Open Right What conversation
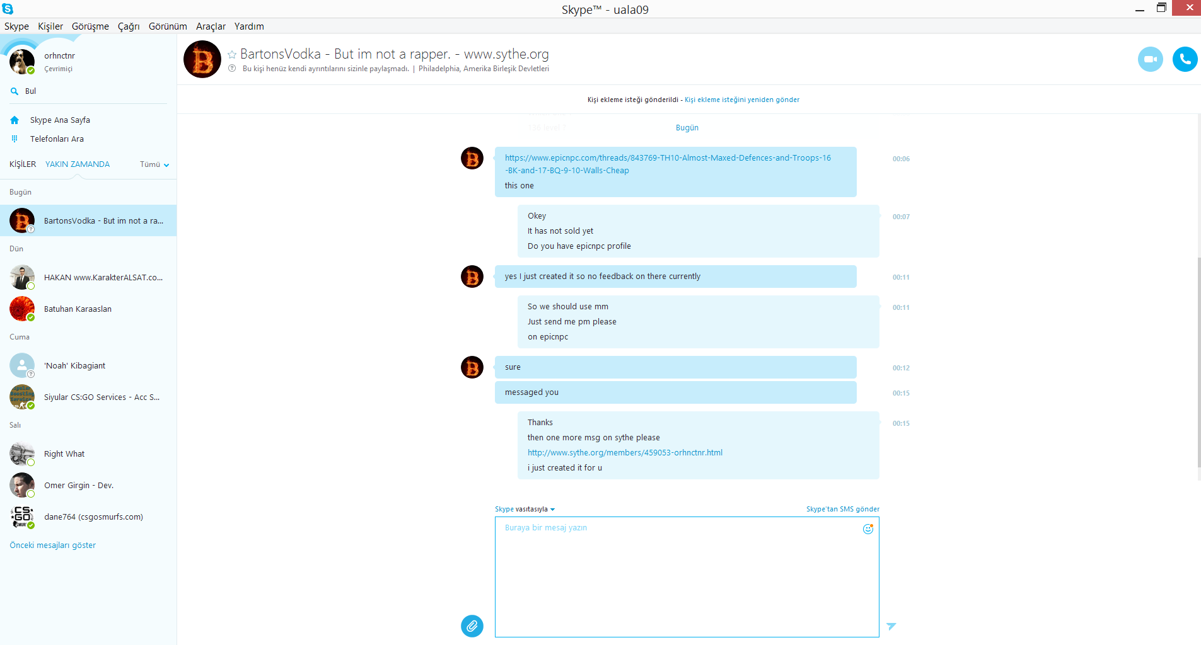1201x645 pixels. tap(88, 454)
